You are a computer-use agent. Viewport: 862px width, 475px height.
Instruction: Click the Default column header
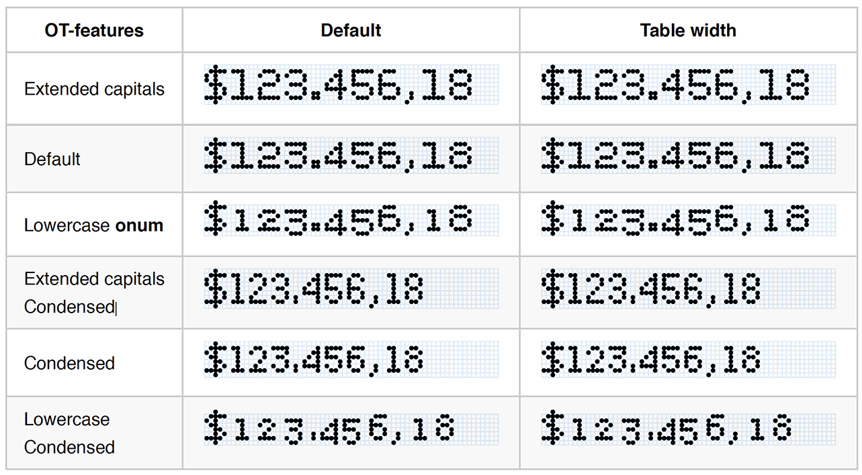pyautogui.click(x=351, y=30)
